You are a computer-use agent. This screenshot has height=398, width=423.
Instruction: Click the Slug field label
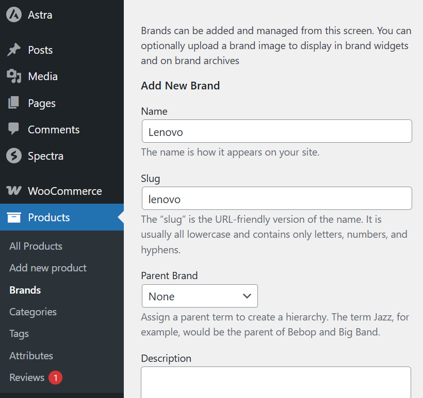tap(151, 179)
